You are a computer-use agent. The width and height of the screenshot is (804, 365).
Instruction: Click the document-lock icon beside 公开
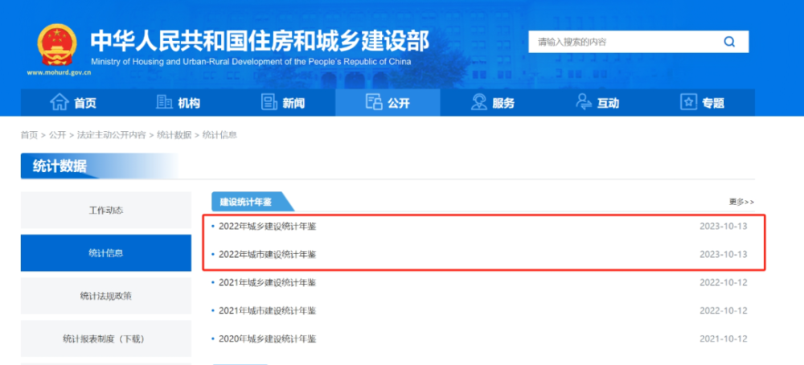(x=374, y=102)
